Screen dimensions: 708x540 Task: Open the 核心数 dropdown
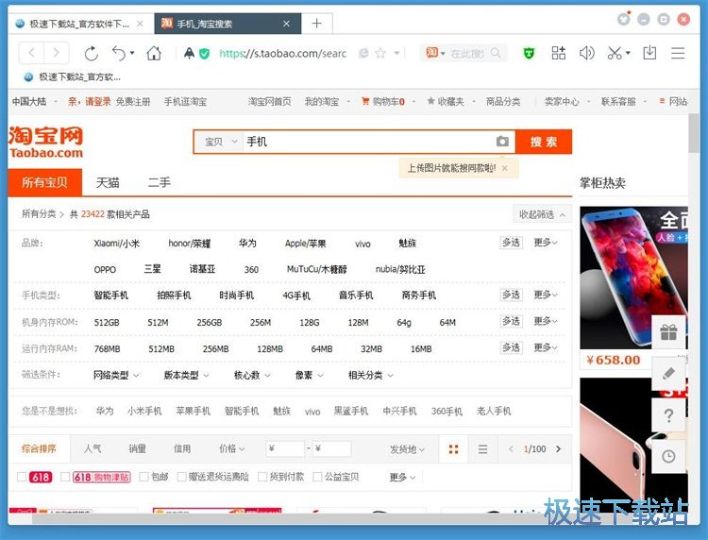tap(252, 375)
